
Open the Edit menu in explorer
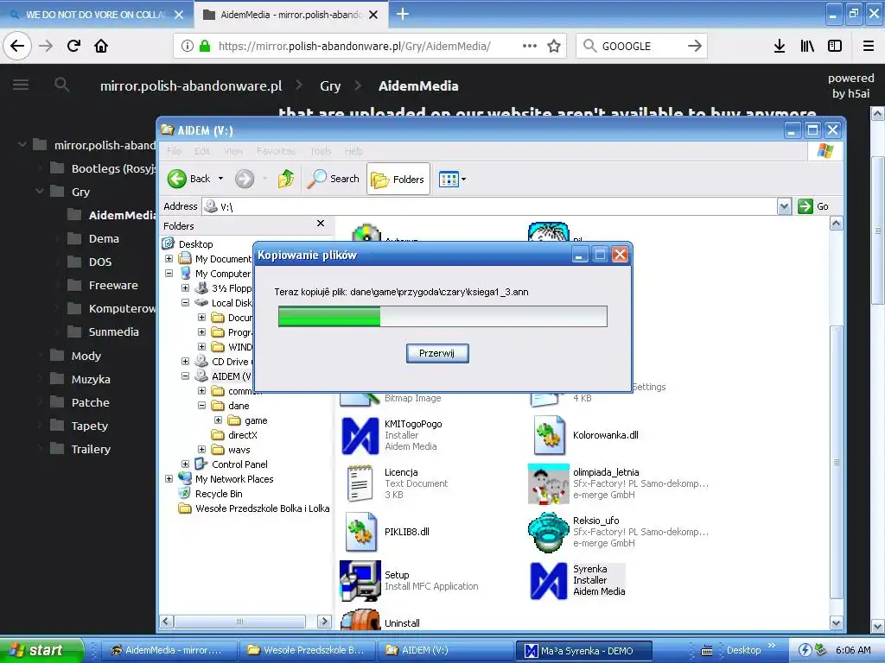(202, 151)
